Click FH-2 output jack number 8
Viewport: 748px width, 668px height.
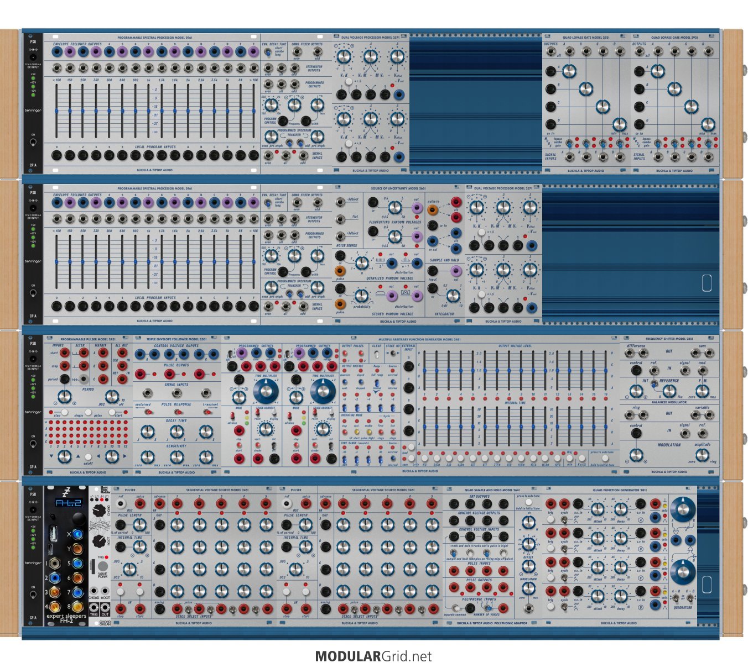coord(78,607)
